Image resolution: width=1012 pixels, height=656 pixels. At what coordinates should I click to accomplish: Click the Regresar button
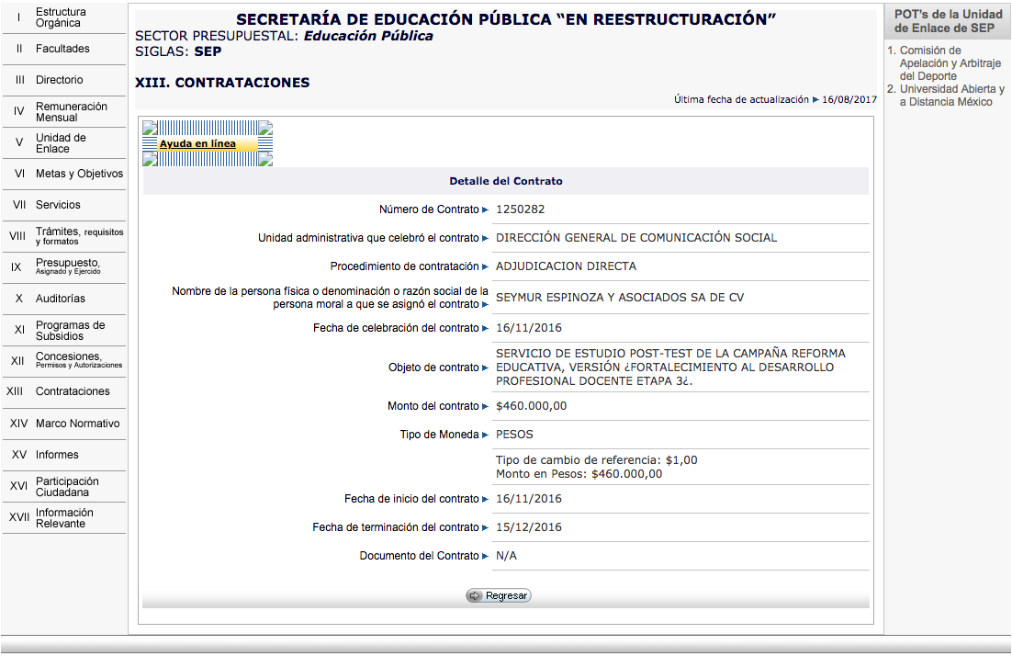pos(499,596)
